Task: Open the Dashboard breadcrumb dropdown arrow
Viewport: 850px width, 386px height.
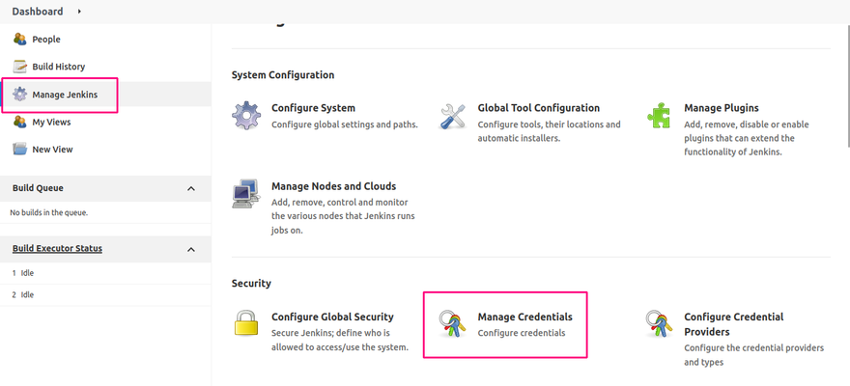Action: click(x=79, y=11)
